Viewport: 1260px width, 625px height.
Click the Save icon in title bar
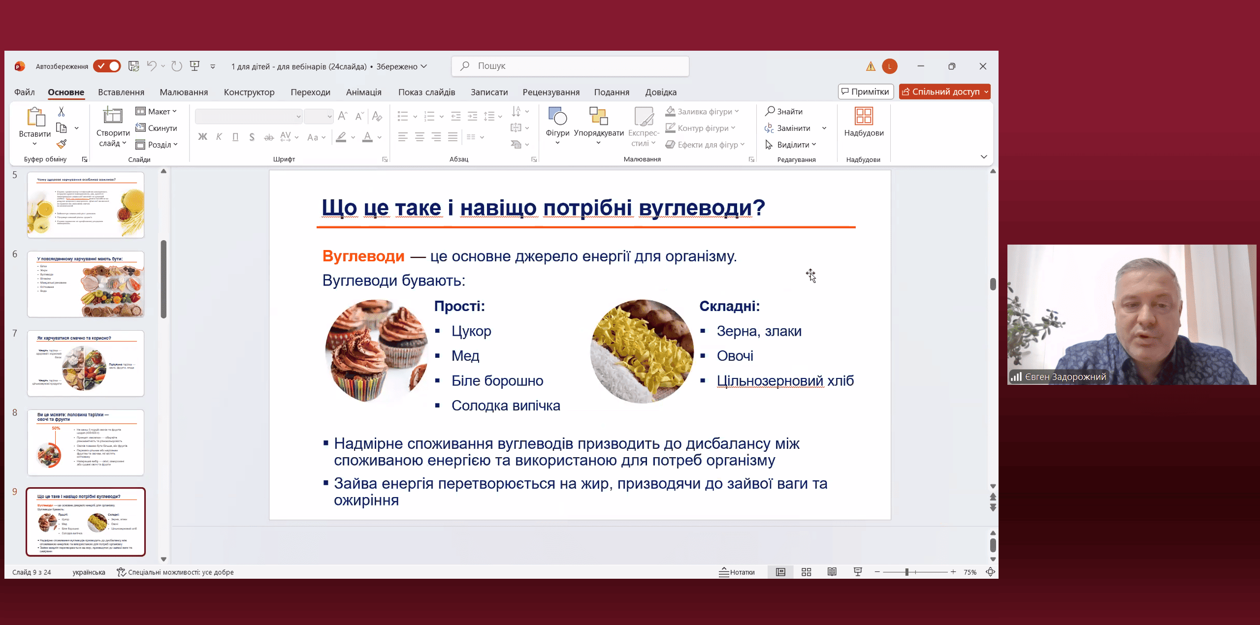click(x=133, y=66)
